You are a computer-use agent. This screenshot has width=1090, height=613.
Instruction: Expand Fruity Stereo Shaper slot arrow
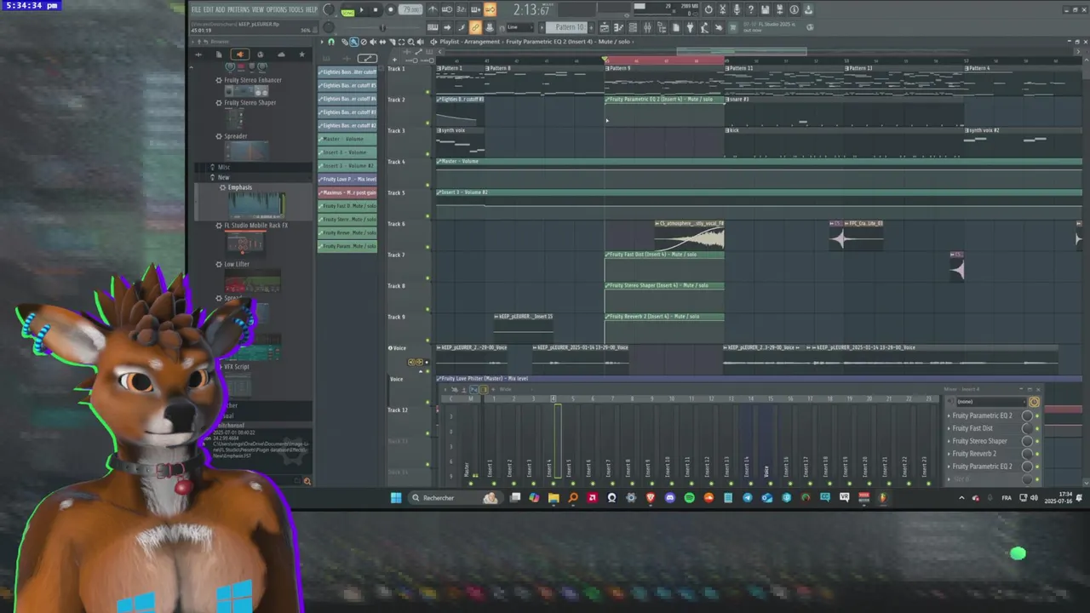coord(949,441)
